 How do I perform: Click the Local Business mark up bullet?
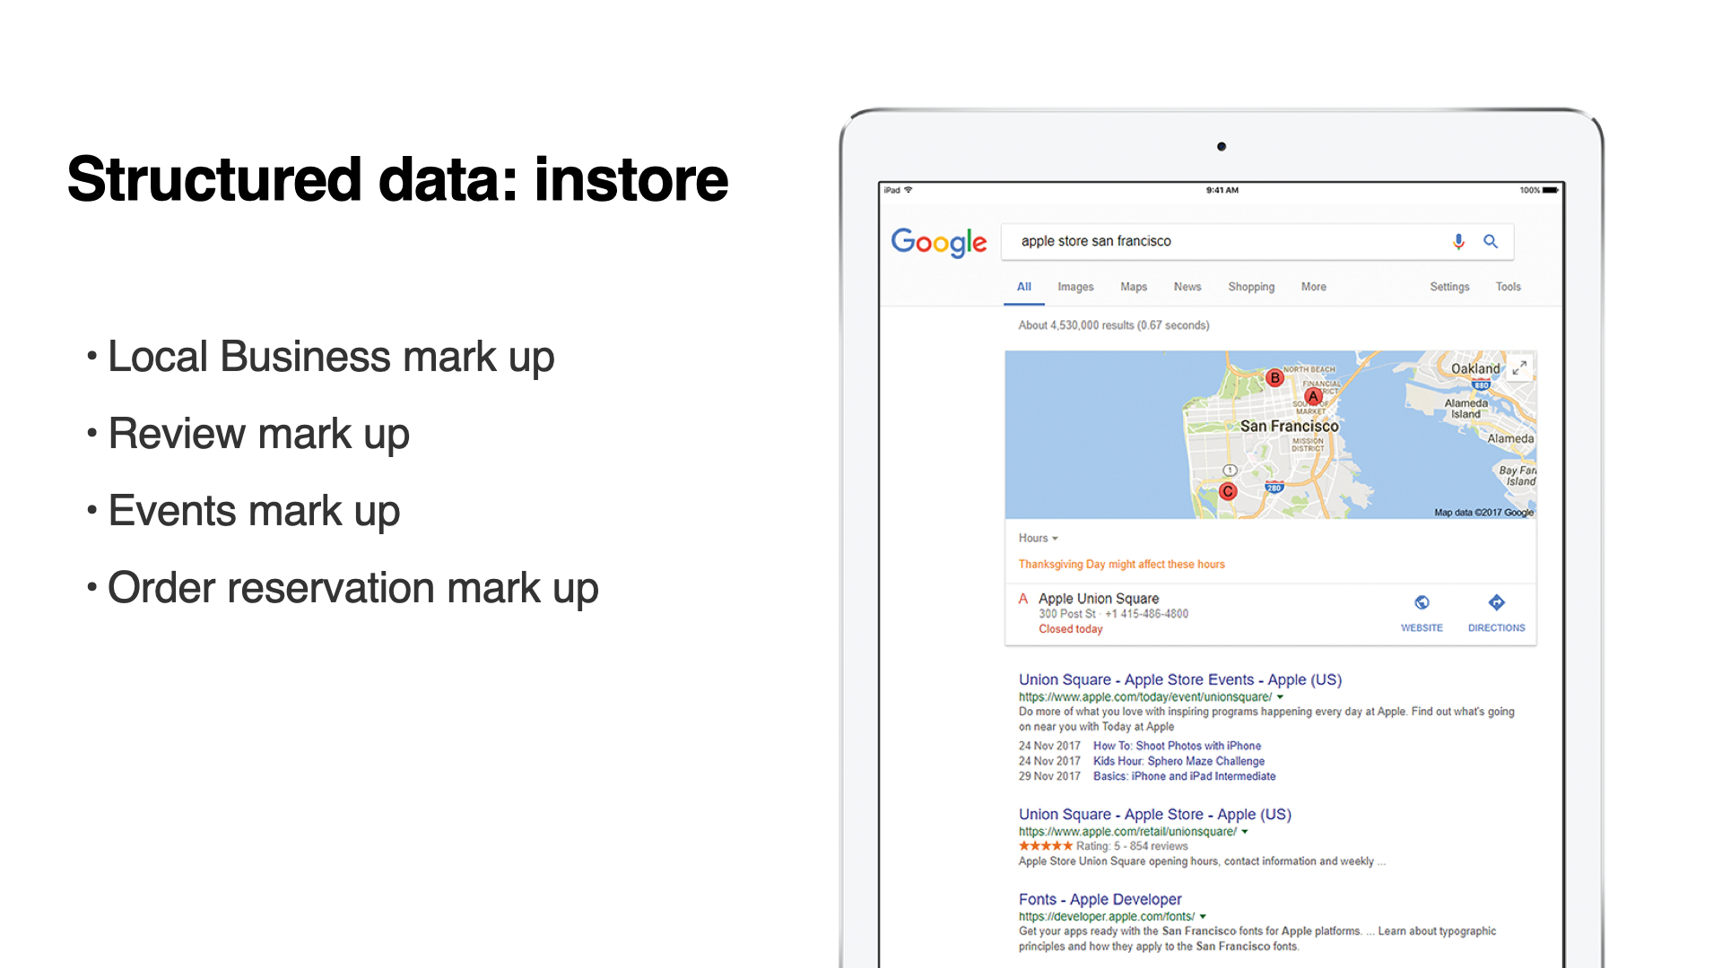click(x=331, y=357)
